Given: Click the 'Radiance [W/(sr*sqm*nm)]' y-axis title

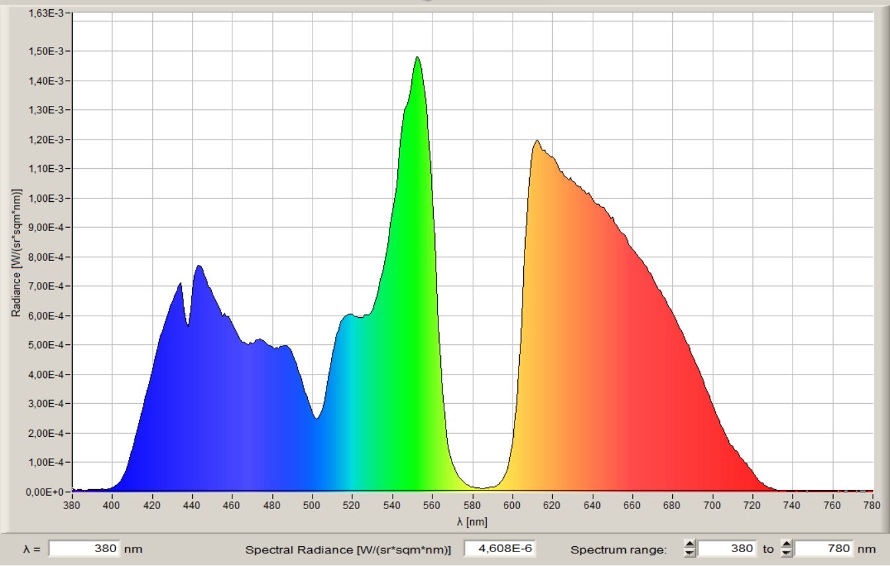Looking at the screenshot, I should (x=17, y=252).
